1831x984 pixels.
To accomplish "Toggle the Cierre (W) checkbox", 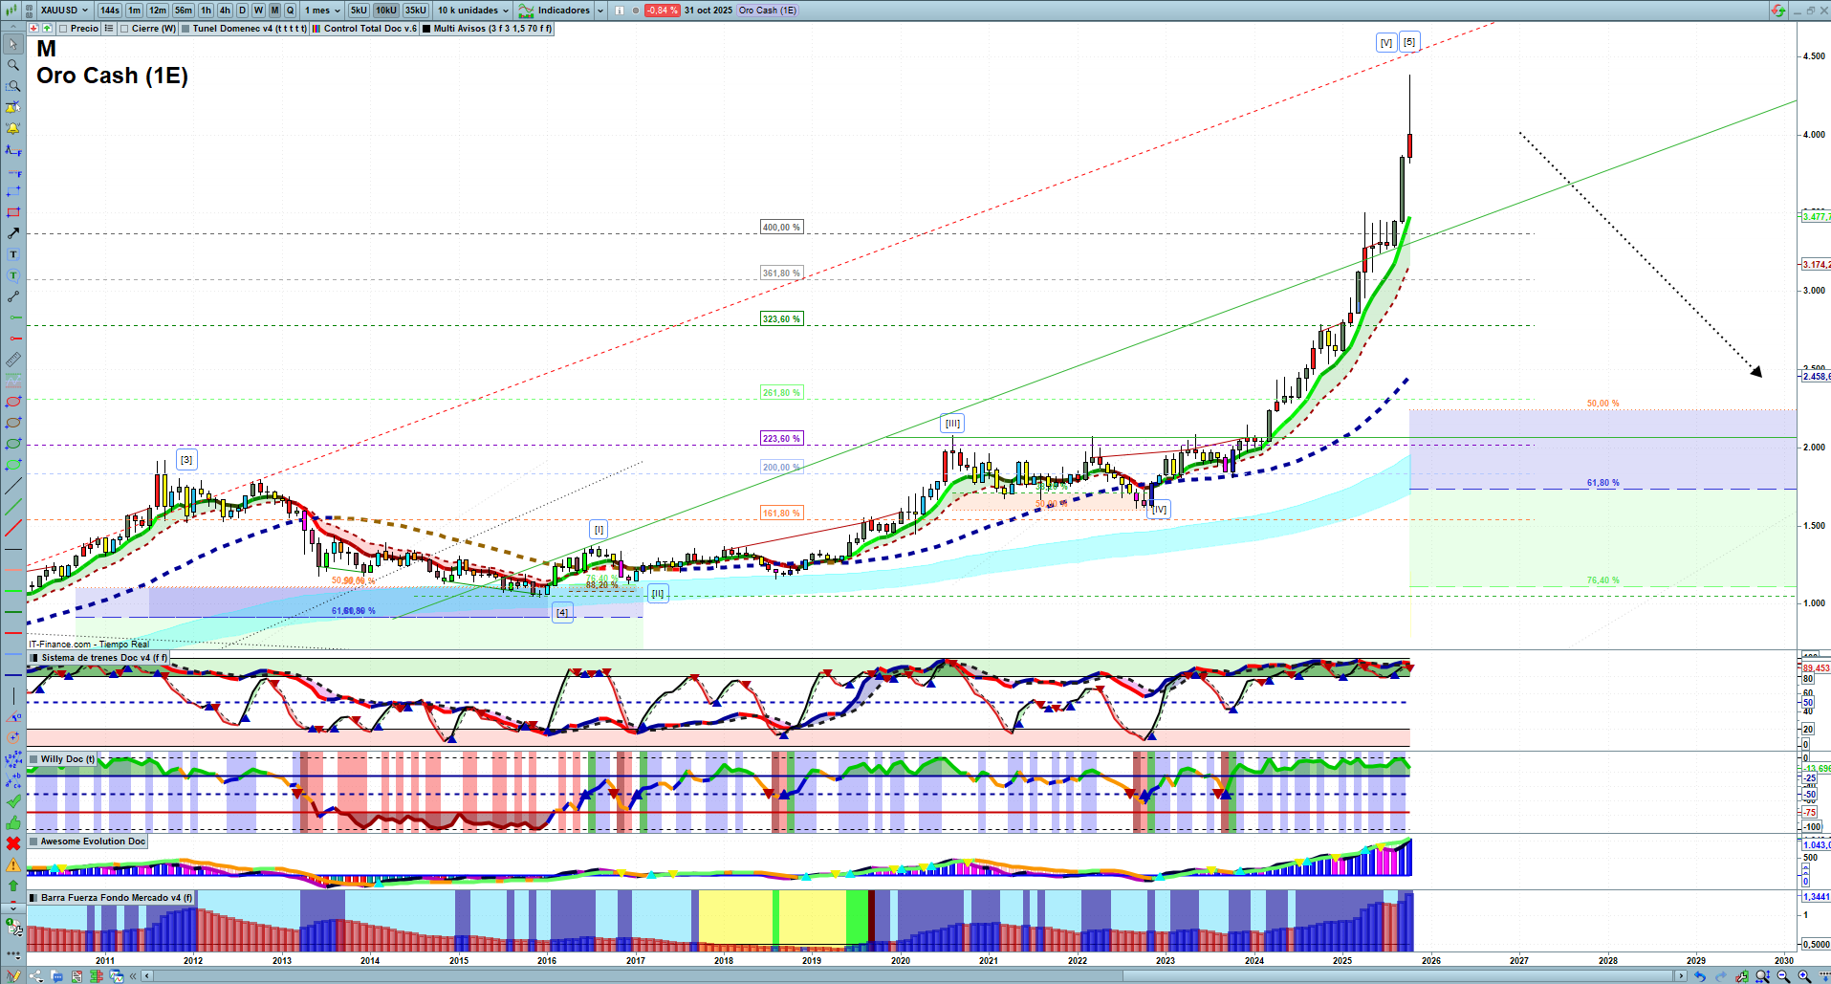I will point(124,29).
